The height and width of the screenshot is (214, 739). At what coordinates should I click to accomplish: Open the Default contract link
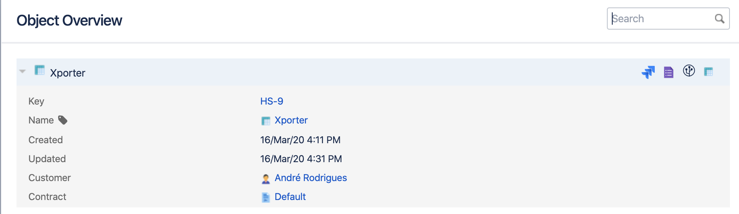click(x=290, y=197)
